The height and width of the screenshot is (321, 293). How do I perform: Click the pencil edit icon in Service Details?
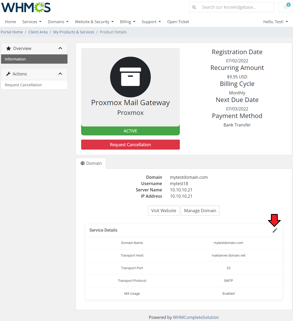pos(275,230)
